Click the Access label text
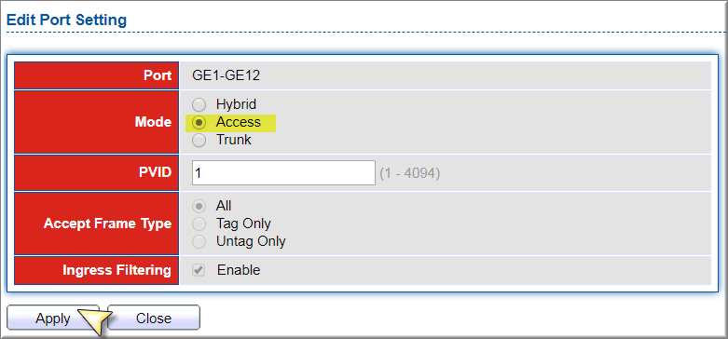The image size is (728, 339). click(239, 122)
